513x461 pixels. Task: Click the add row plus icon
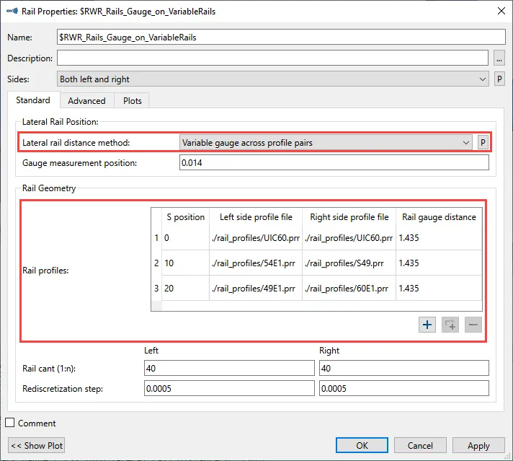click(x=427, y=325)
